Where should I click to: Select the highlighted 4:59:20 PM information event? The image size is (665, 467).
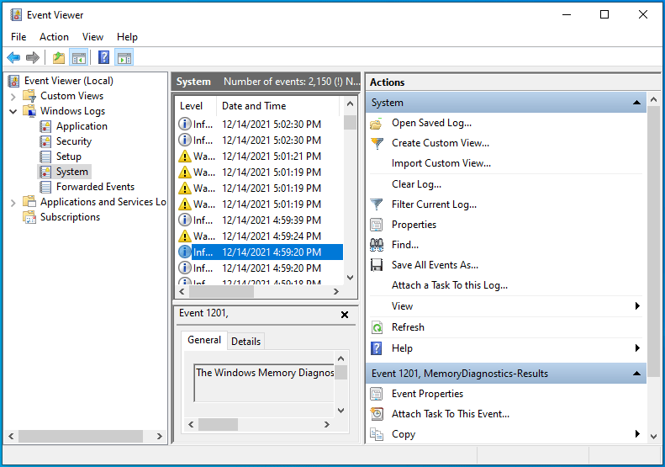[x=260, y=252]
